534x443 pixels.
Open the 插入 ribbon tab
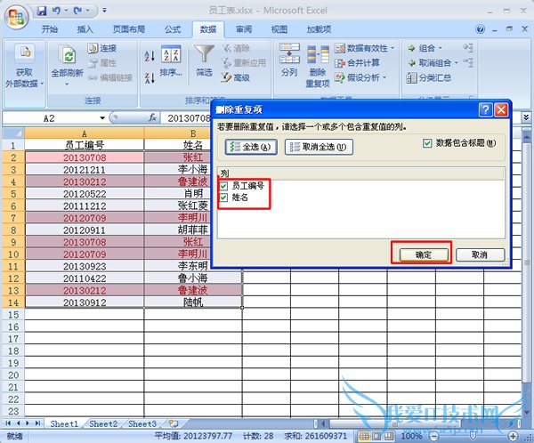[85, 29]
